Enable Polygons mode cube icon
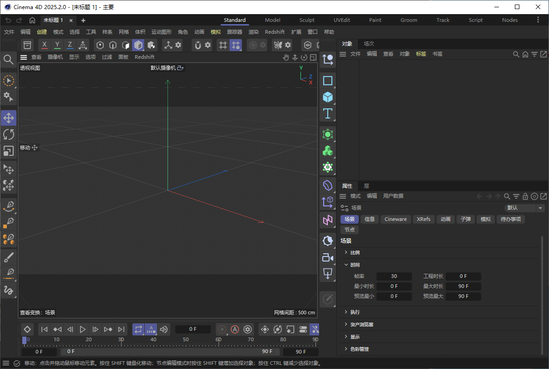 [138, 45]
